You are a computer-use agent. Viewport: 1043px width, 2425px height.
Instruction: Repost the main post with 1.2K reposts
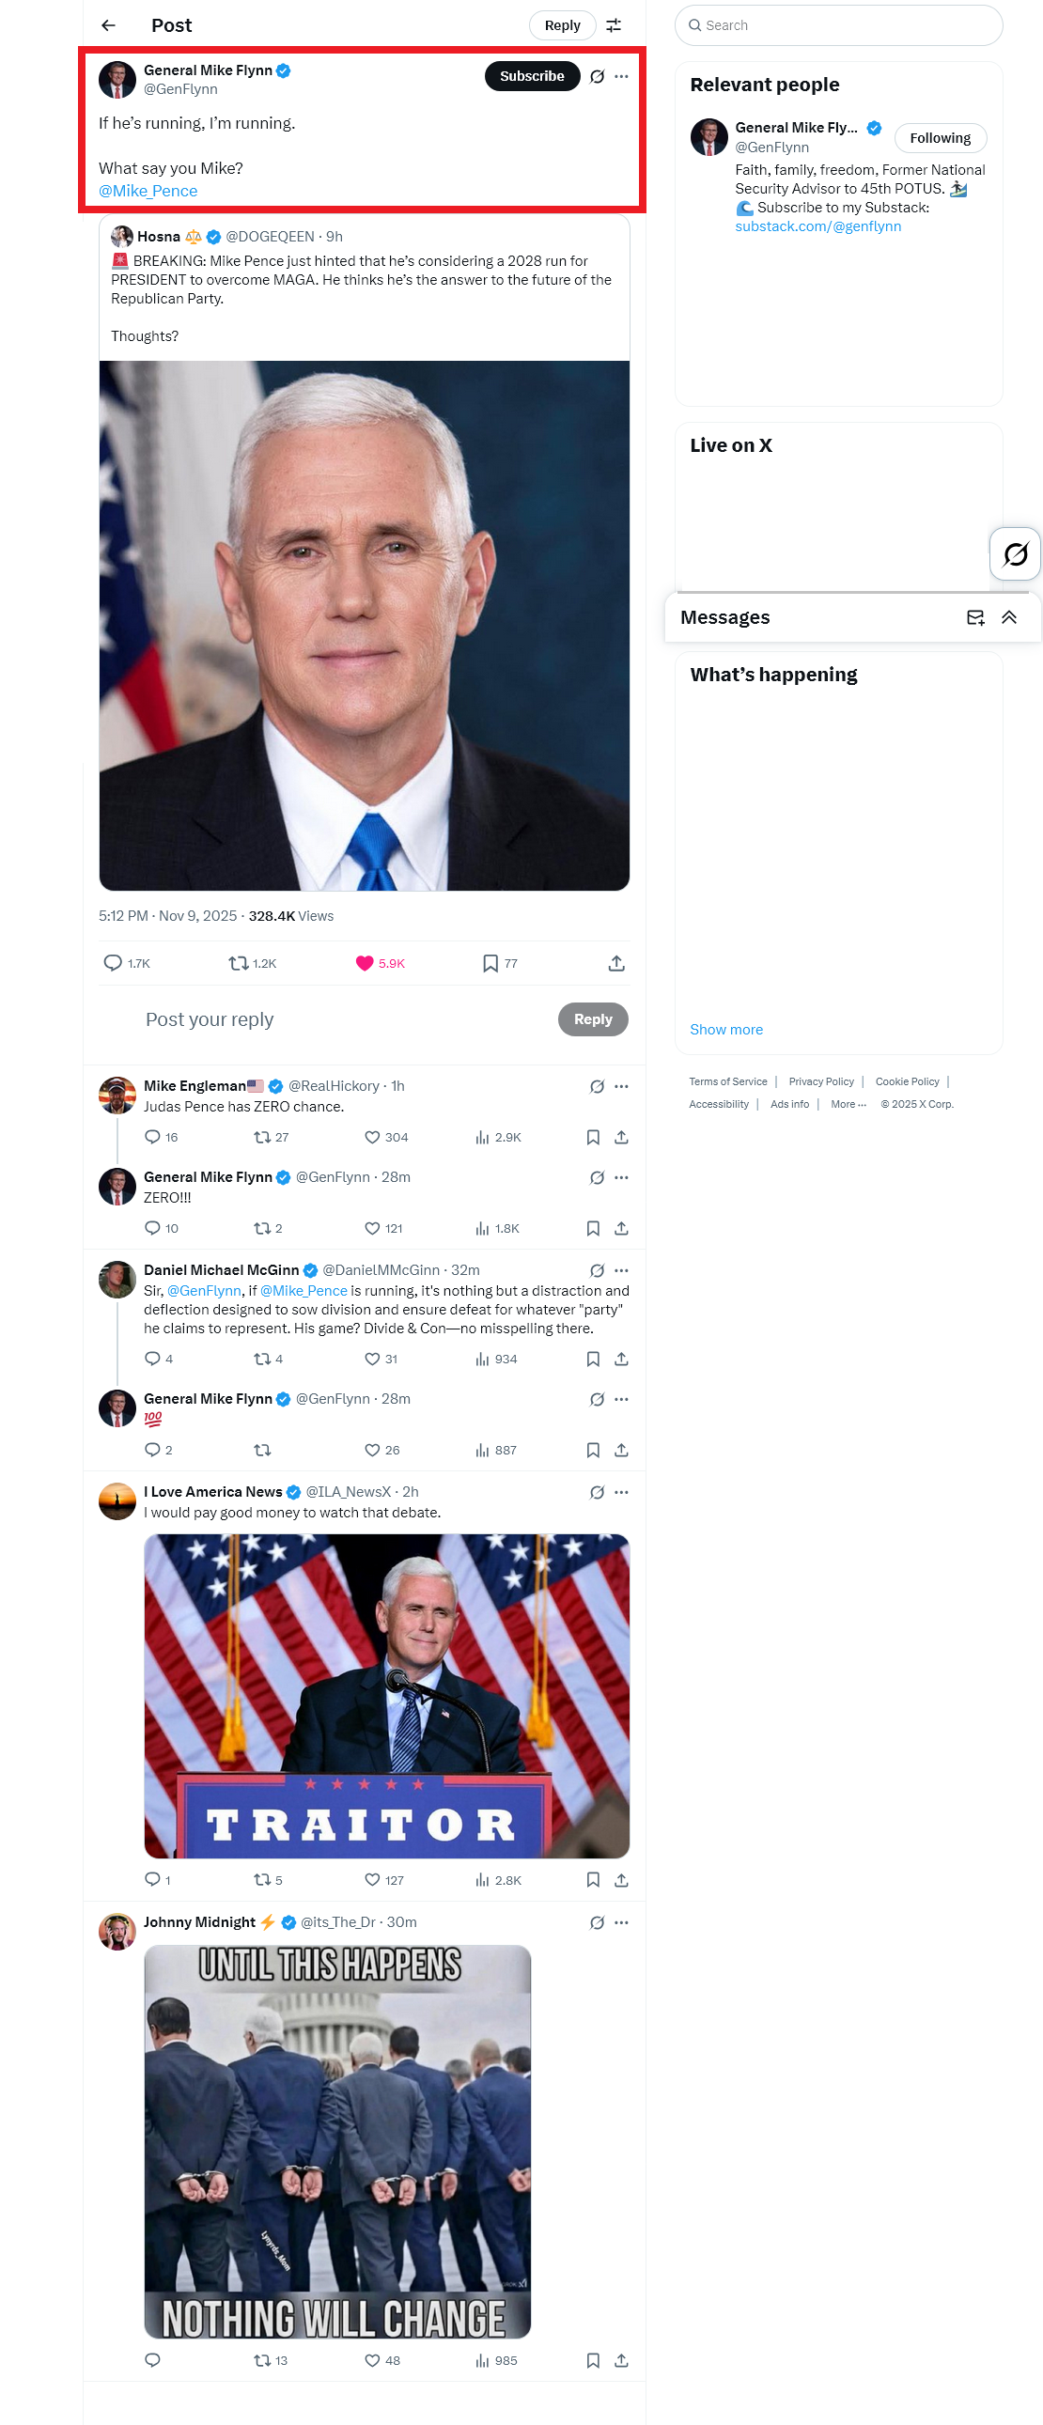tap(238, 963)
